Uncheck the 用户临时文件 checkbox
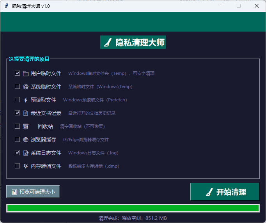The width and height of the screenshot is (266, 223). (17, 73)
